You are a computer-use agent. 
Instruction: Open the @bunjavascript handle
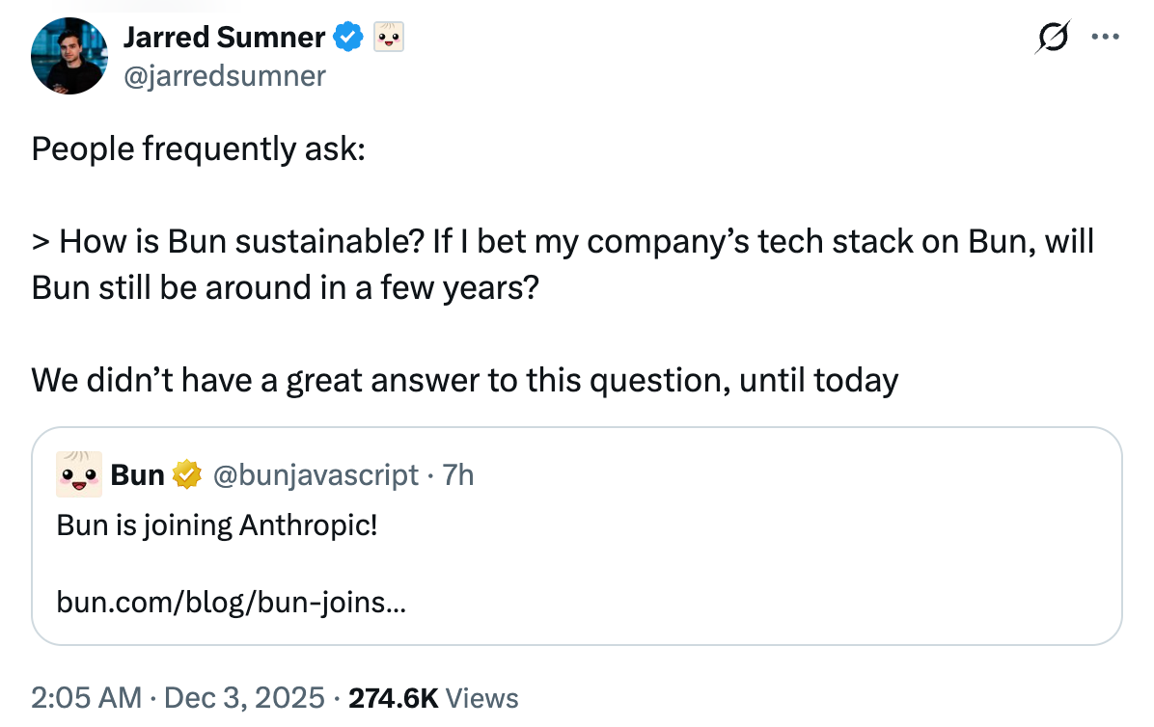tap(316, 475)
